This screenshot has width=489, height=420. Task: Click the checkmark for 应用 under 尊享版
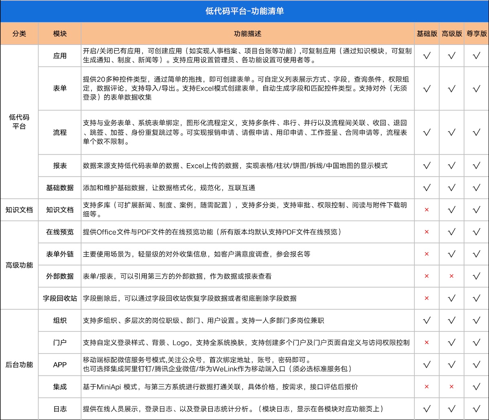tap(476, 56)
